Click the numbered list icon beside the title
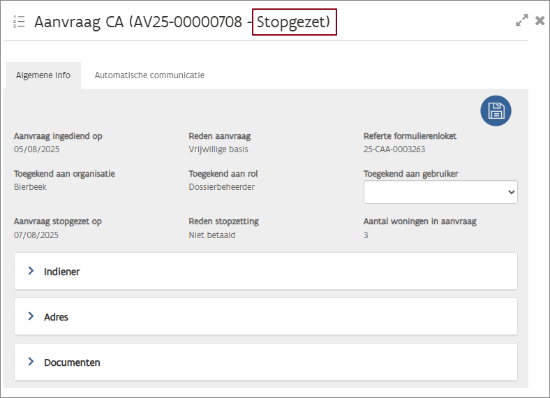 19,22
